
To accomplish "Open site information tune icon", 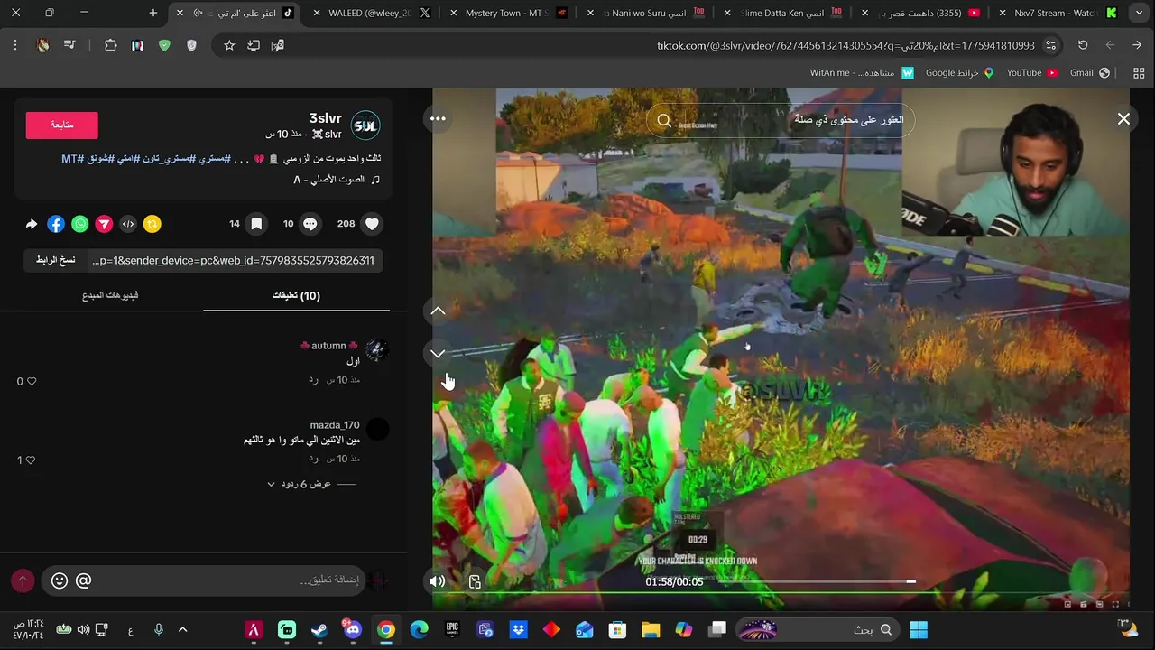I will (1050, 45).
